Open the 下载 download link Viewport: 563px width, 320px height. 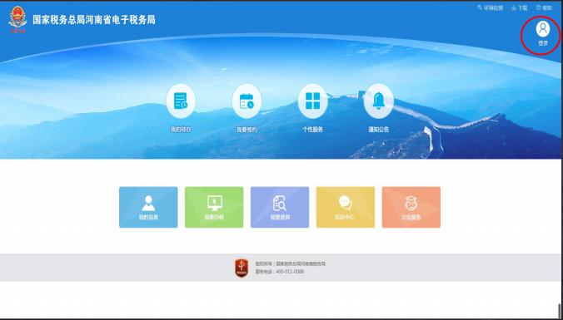(x=520, y=7)
